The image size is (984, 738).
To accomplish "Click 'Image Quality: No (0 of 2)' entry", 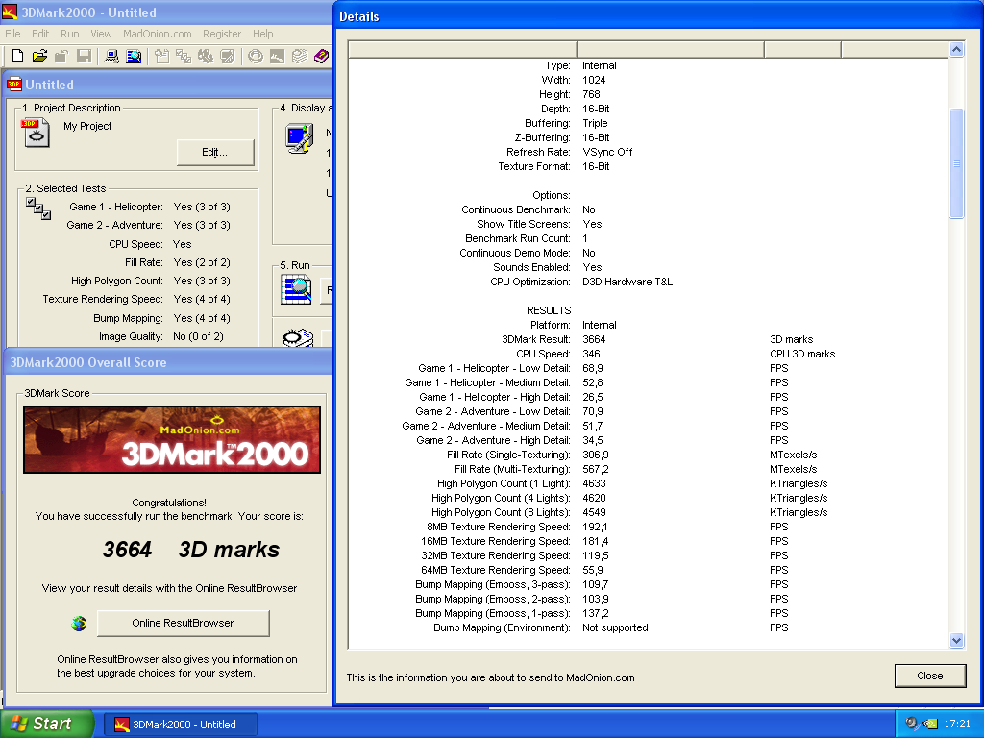I will (160, 337).
